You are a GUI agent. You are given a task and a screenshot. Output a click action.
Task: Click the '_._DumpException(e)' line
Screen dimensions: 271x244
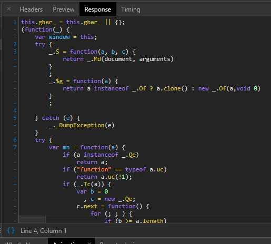coord(82,125)
